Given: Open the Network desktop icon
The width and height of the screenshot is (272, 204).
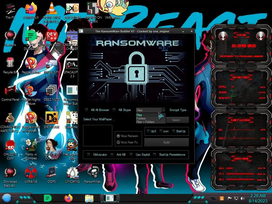Looking at the screenshot, I should coord(10,39).
